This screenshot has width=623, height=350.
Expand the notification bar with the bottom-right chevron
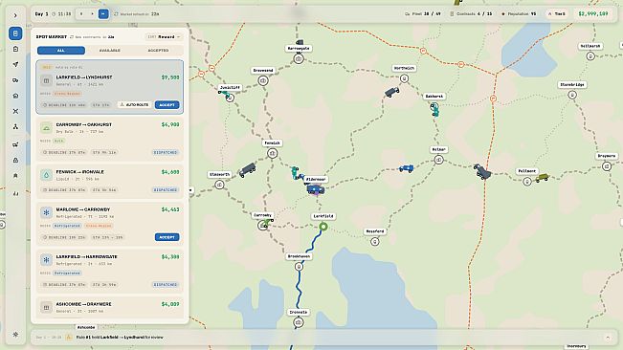[608, 338]
